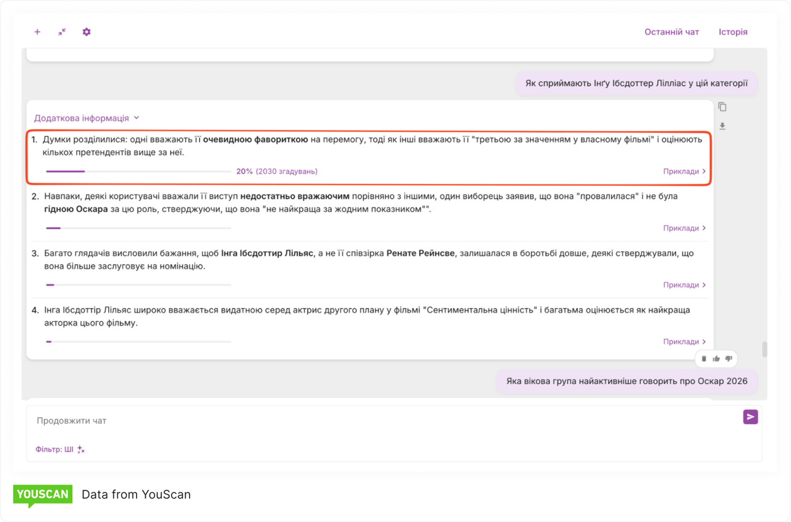
Task: Copy the response with the copy icon
Action: coord(722,107)
